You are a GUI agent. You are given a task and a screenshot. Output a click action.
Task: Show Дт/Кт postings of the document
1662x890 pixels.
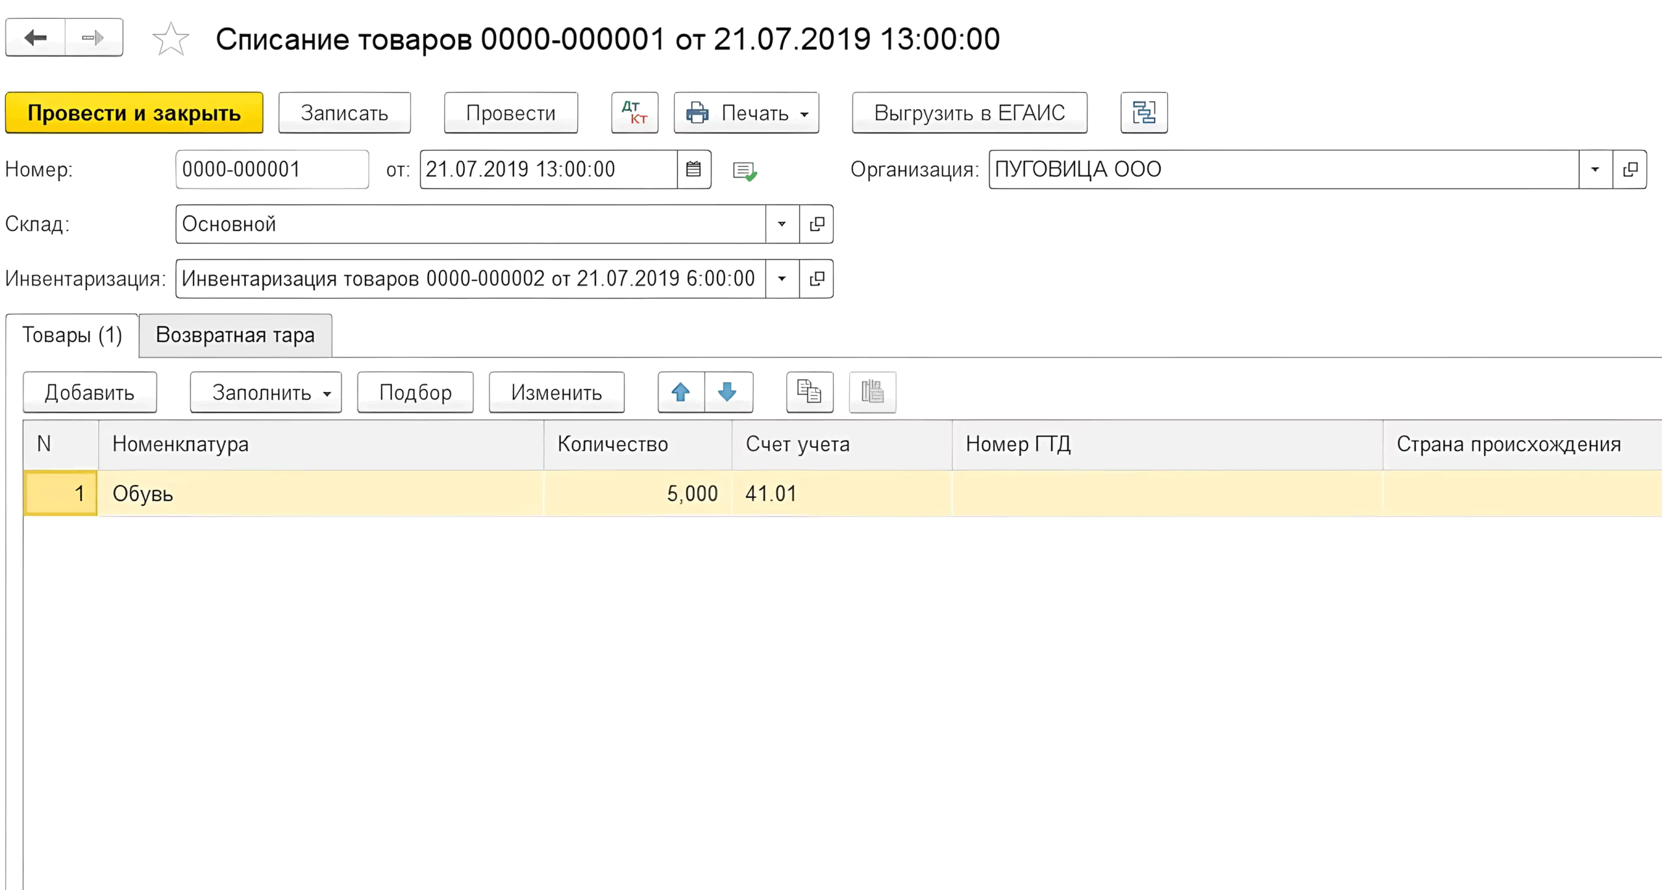(x=634, y=112)
